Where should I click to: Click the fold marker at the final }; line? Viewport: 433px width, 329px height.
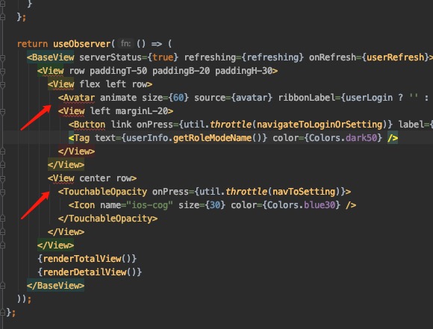tap(2, 313)
